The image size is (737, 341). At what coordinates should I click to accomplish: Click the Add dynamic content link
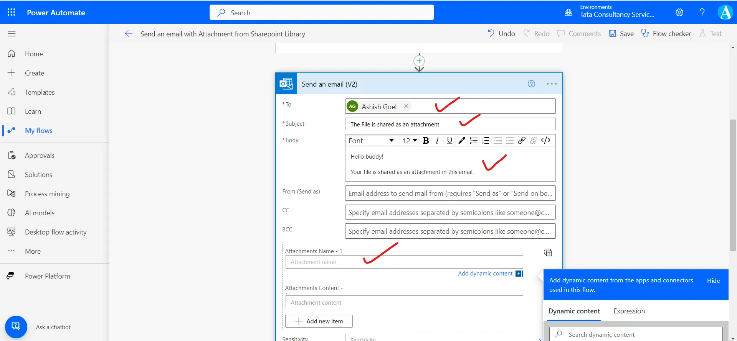click(x=485, y=274)
